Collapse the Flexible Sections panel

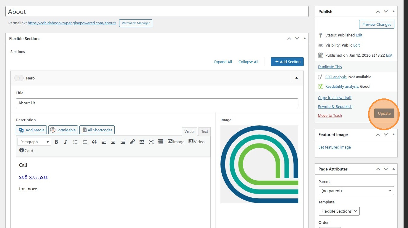tap(305, 39)
